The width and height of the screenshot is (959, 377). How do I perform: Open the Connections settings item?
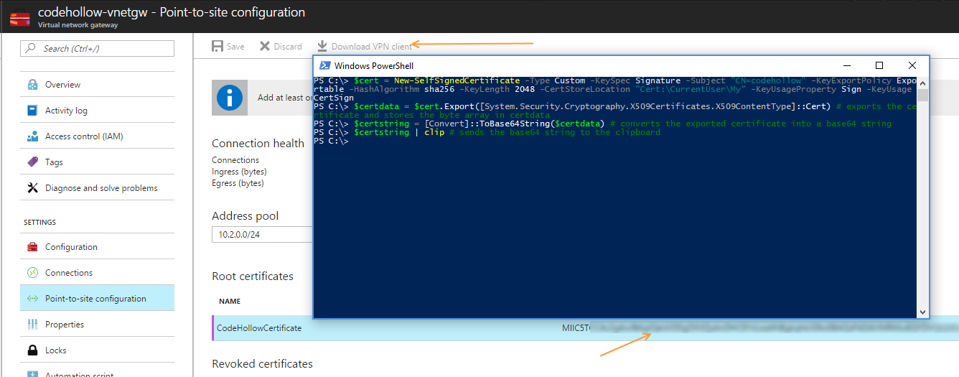97,273
